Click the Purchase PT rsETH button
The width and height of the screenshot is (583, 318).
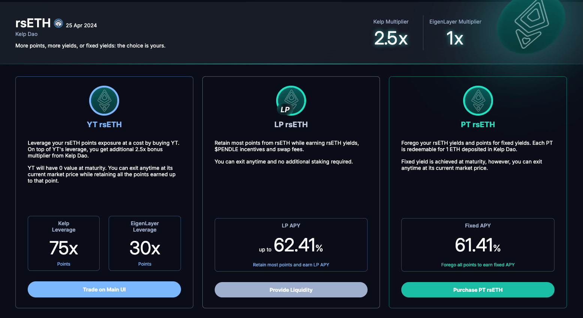pos(478,290)
